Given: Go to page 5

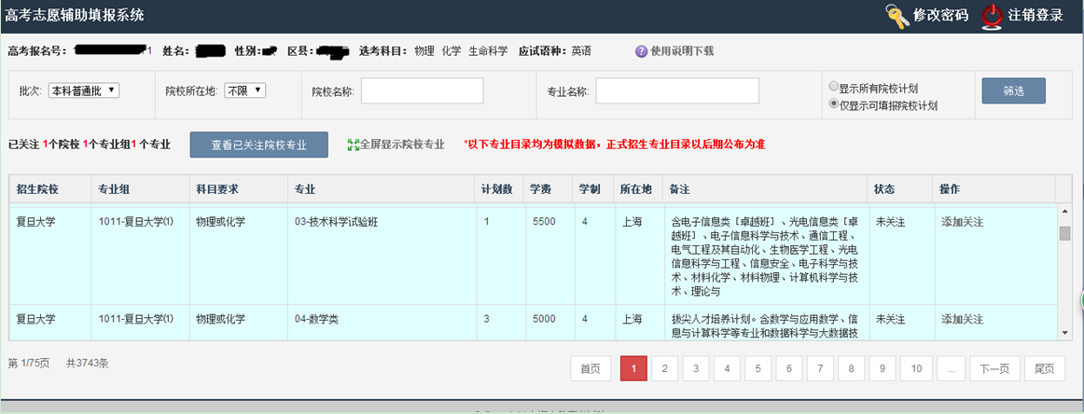Looking at the screenshot, I should coord(757,369).
